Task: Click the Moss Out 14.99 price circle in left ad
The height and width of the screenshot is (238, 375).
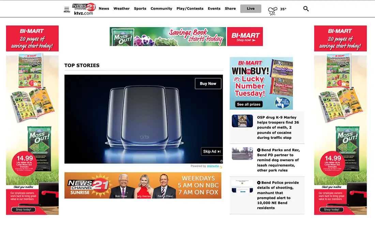Action: coord(25,163)
